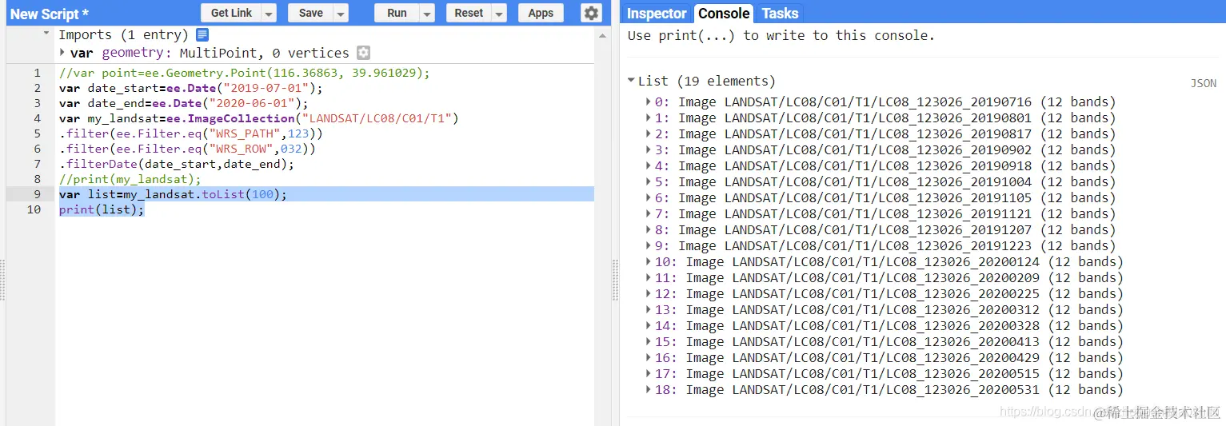Collapse the List (19 elements) node
Viewport: 1226px width, 426px height.
(x=632, y=81)
